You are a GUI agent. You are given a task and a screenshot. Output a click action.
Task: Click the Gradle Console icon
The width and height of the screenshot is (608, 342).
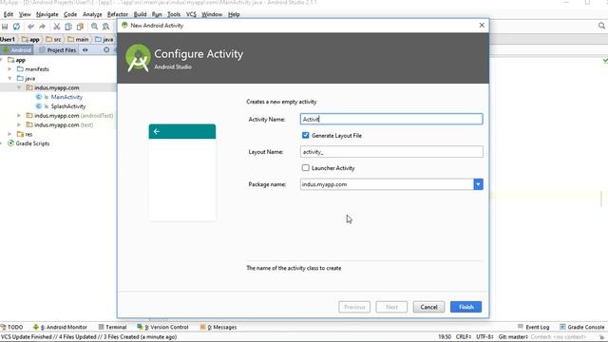pyautogui.click(x=562, y=327)
